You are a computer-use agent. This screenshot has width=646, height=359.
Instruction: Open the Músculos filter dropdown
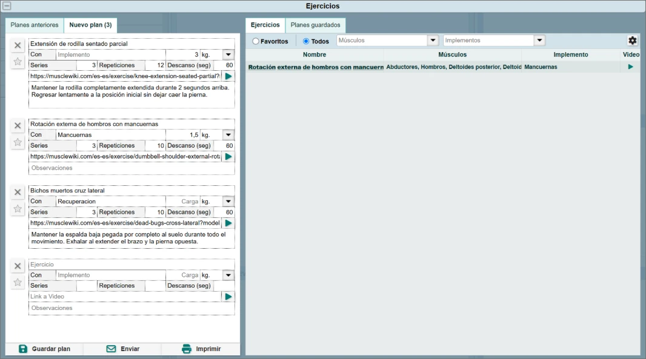(433, 41)
